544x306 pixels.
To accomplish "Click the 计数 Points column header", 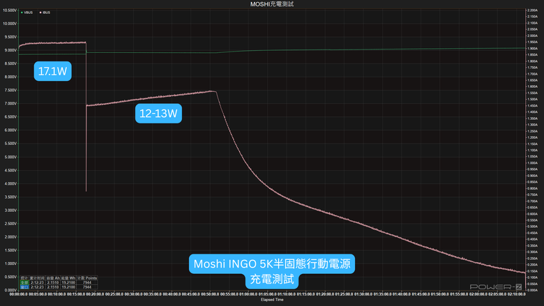I will (87, 278).
